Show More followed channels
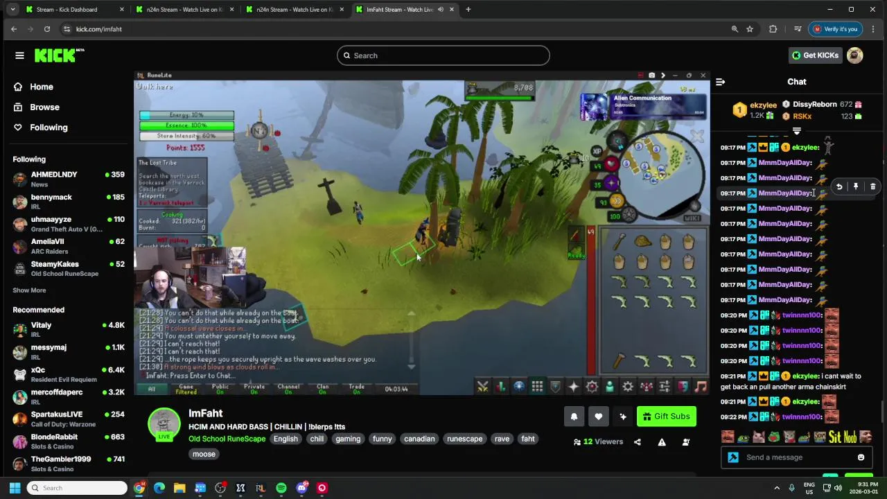The height and width of the screenshot is (499, 887). tap(29, 290)
